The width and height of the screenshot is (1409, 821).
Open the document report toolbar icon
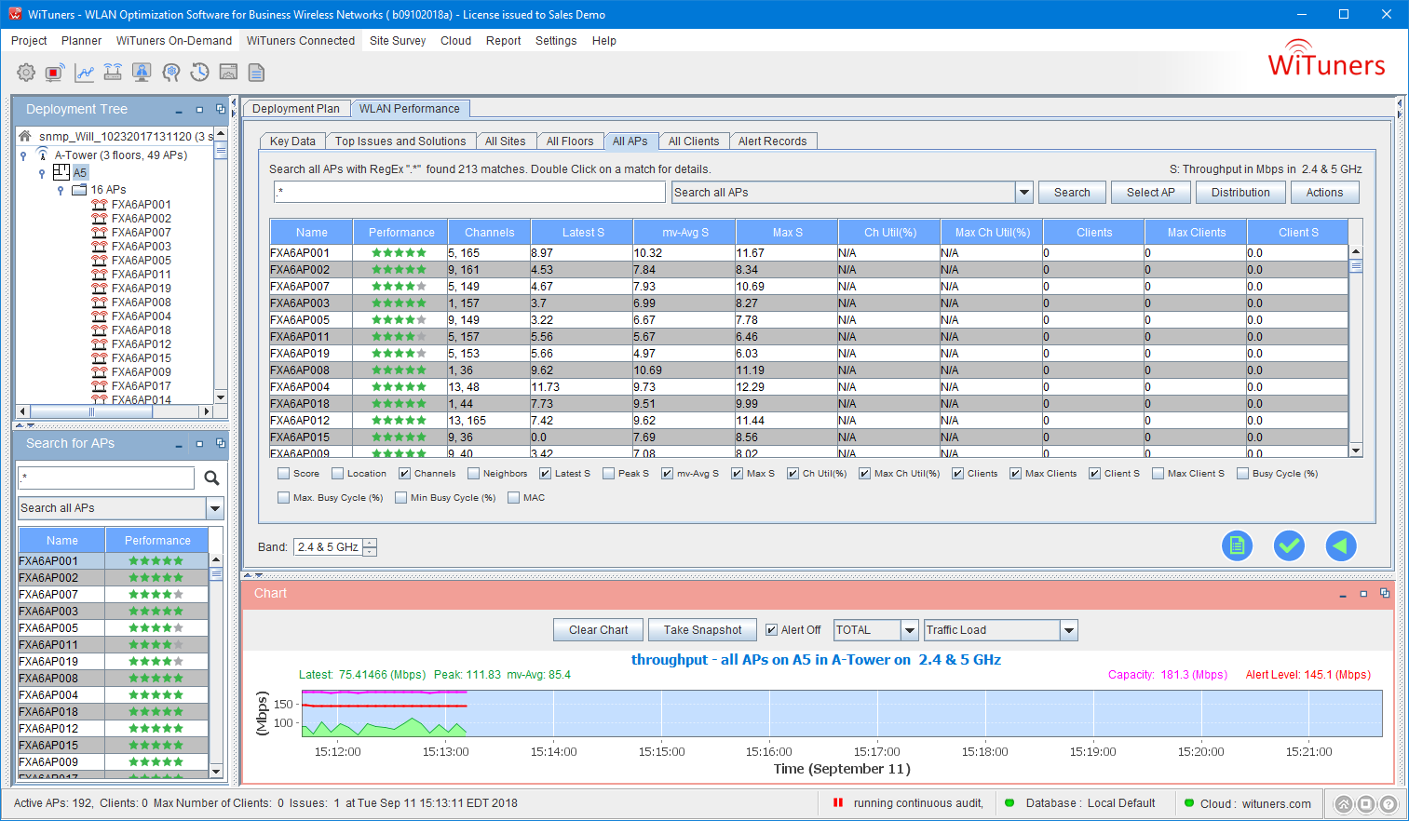257,73
